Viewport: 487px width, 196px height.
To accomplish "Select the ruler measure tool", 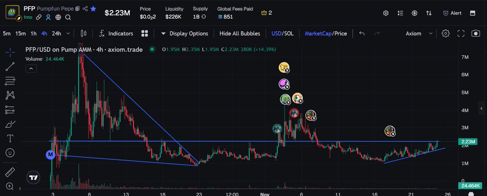I will (x=10, y=172).
